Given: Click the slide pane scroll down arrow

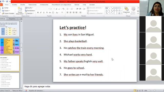Looking at the screenshot, I should pyautogui.click(x=22, y=88).
